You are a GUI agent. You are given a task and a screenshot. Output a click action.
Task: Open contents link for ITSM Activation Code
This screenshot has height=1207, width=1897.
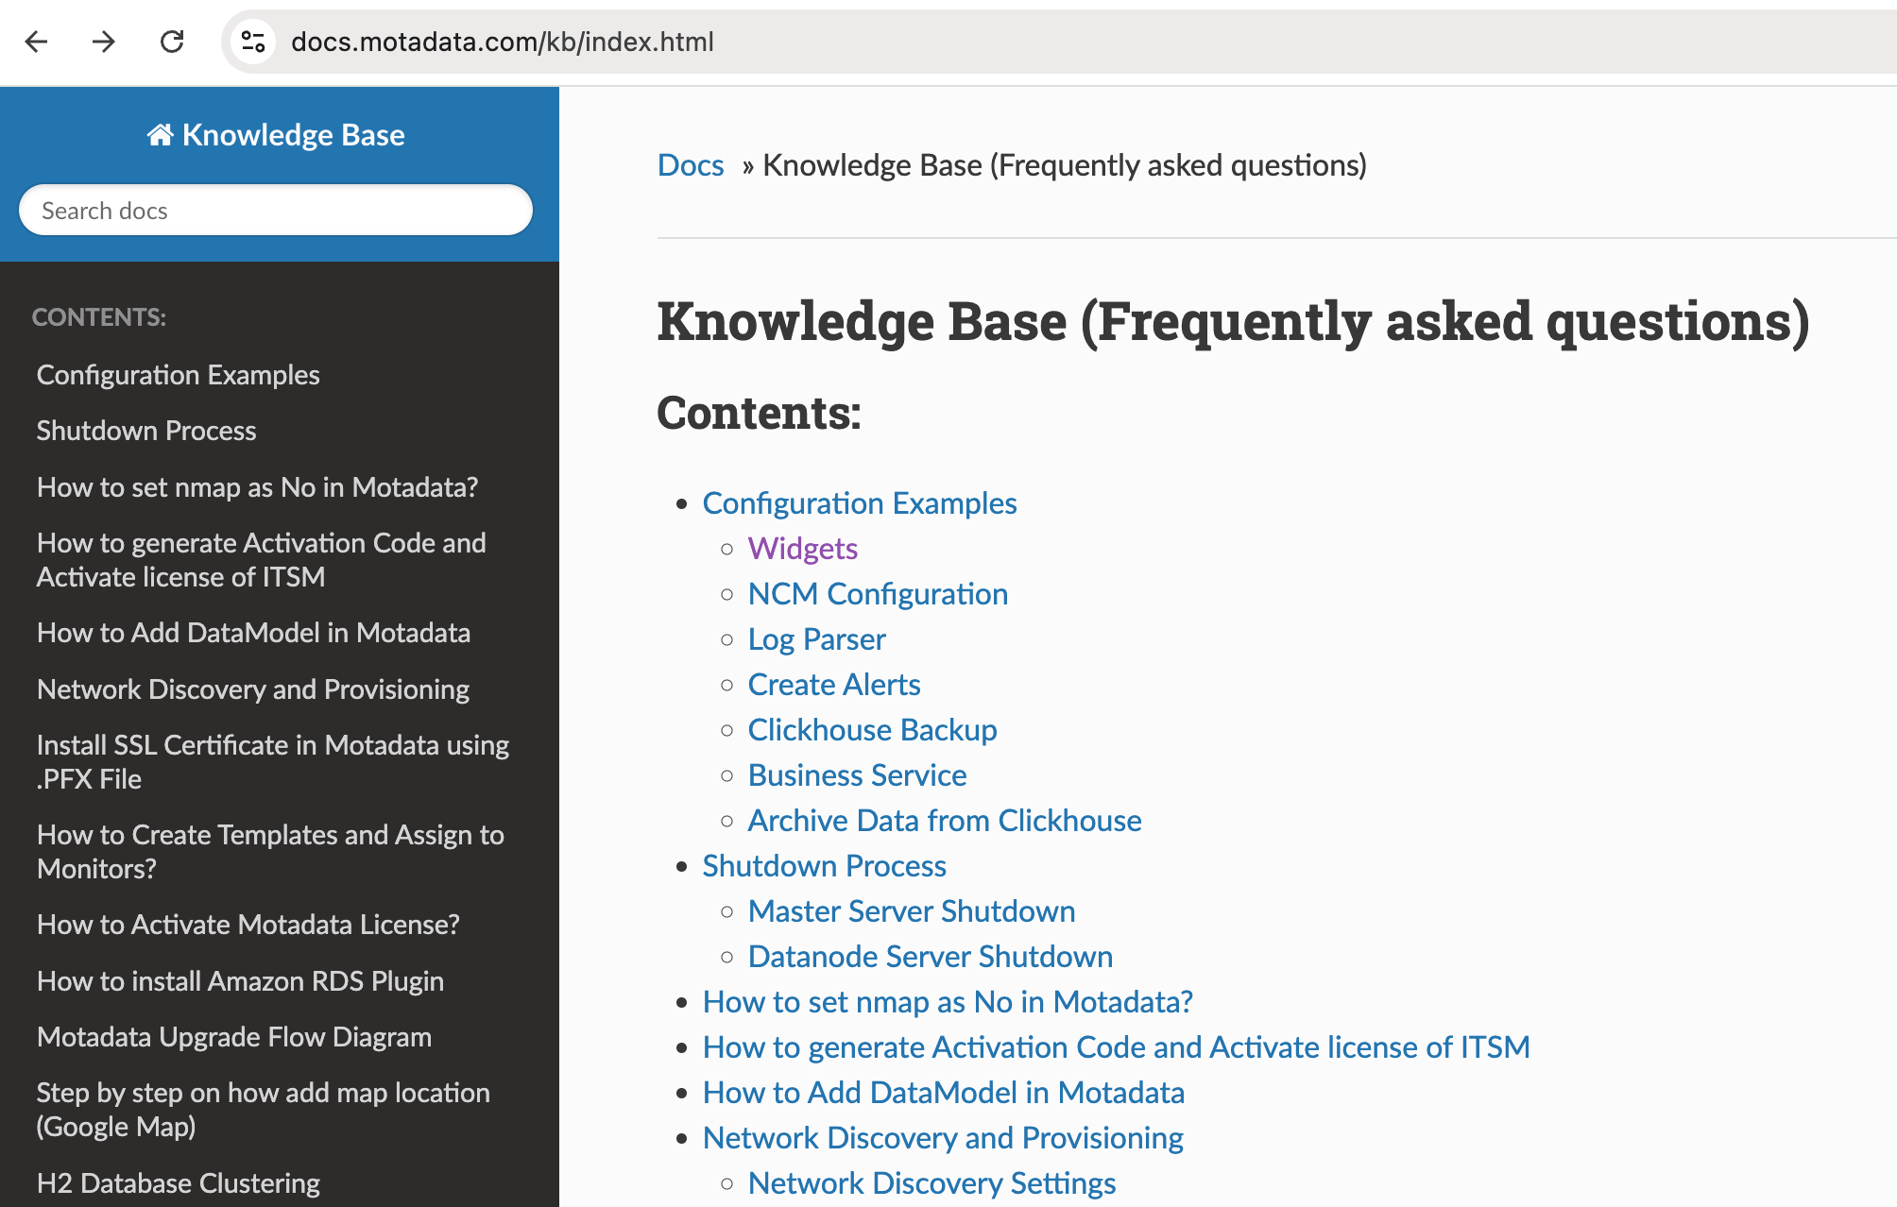click(1117, 1047)
